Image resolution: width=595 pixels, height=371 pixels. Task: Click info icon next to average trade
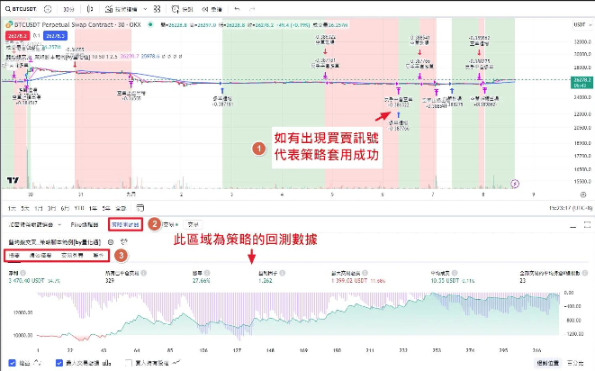455,273
